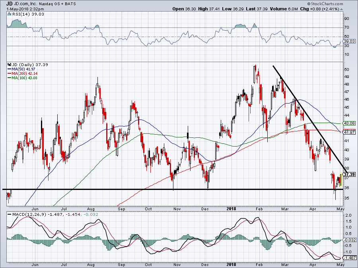The width and height of the screenshot is (358, 268).
Task: Click the 36 price level on the price axis
Action: [x=346, y=188]
